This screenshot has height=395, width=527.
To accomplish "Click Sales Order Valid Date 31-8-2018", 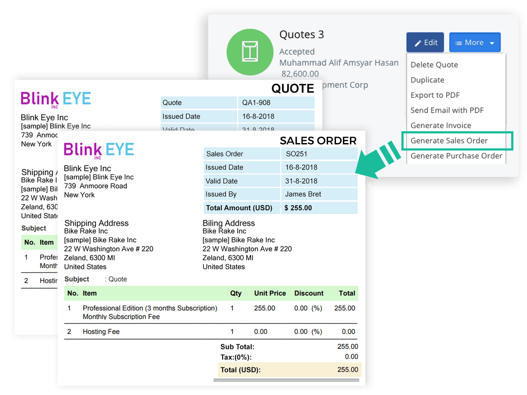I will coord(301,181).
